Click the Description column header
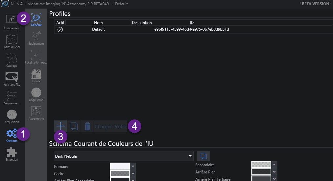Viewport: 333px width, 181px height. point(142,23)
